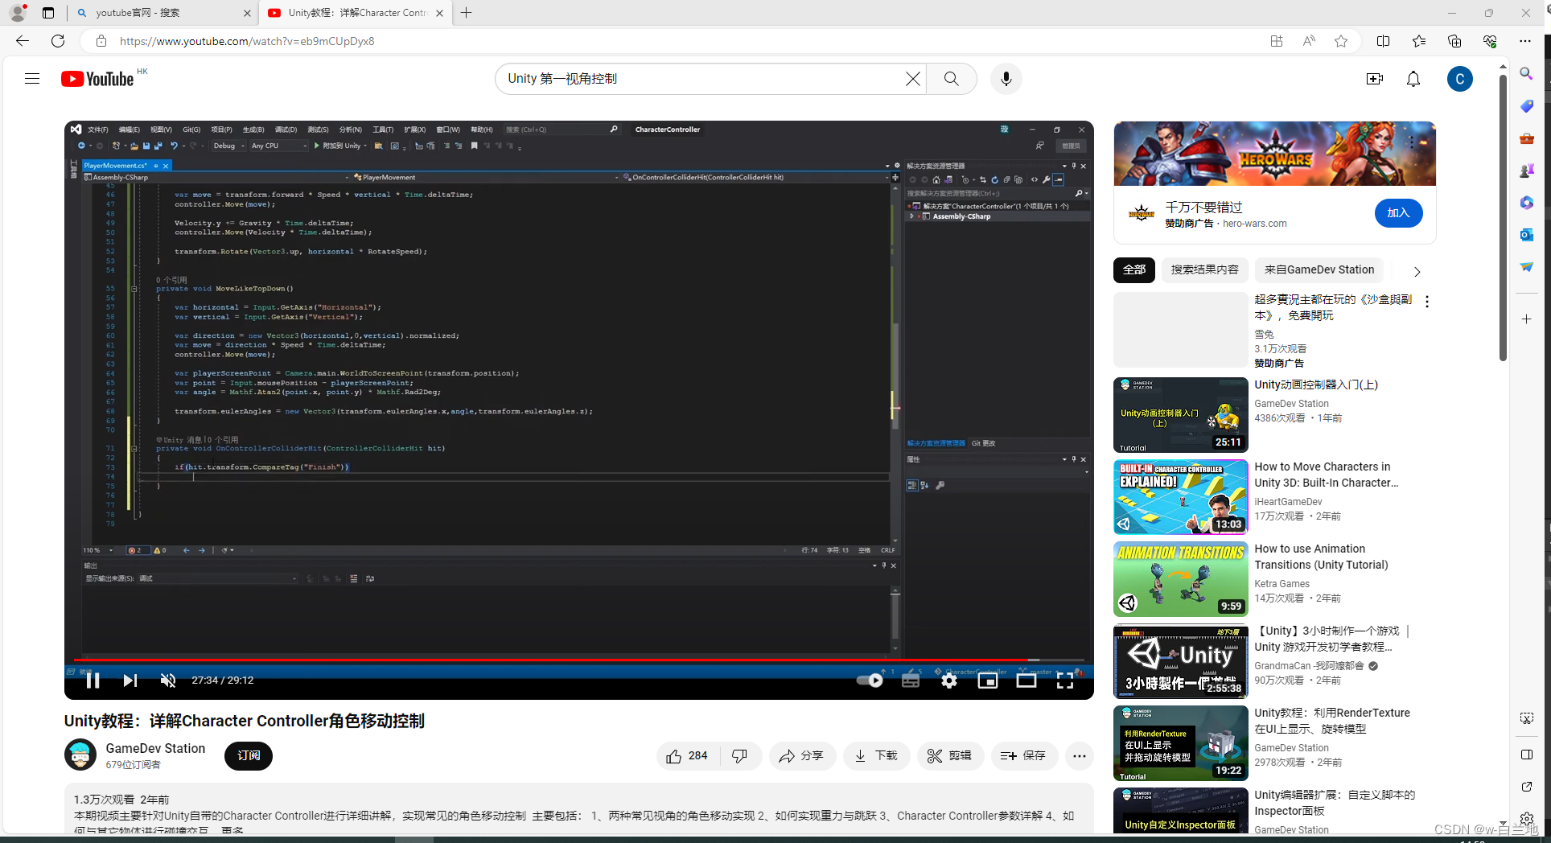Open browser split screen icon

click(1383, 41)
